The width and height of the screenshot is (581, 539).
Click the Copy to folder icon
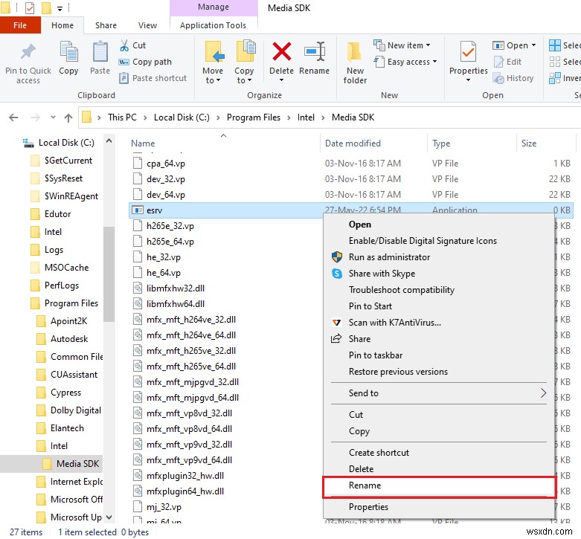click(x=245, y=52)
